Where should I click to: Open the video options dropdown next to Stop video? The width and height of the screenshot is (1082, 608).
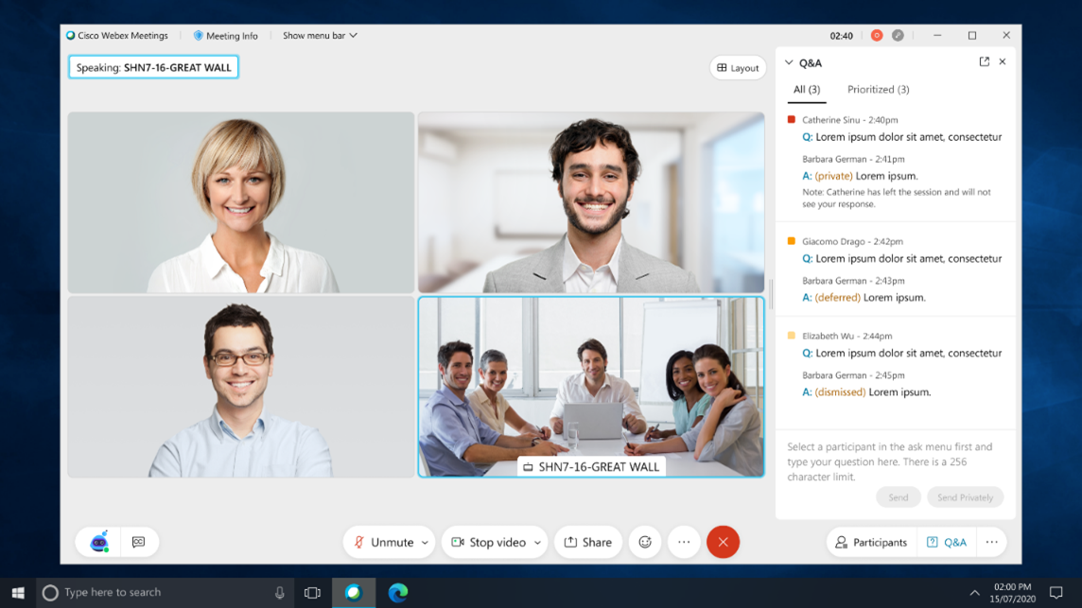coord(537,542)
